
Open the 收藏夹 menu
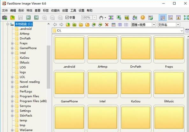point(55,11)
